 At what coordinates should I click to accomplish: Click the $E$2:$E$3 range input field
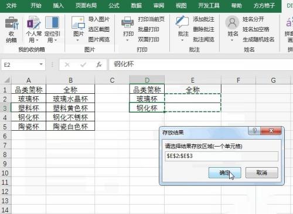[x=222, y=156]
